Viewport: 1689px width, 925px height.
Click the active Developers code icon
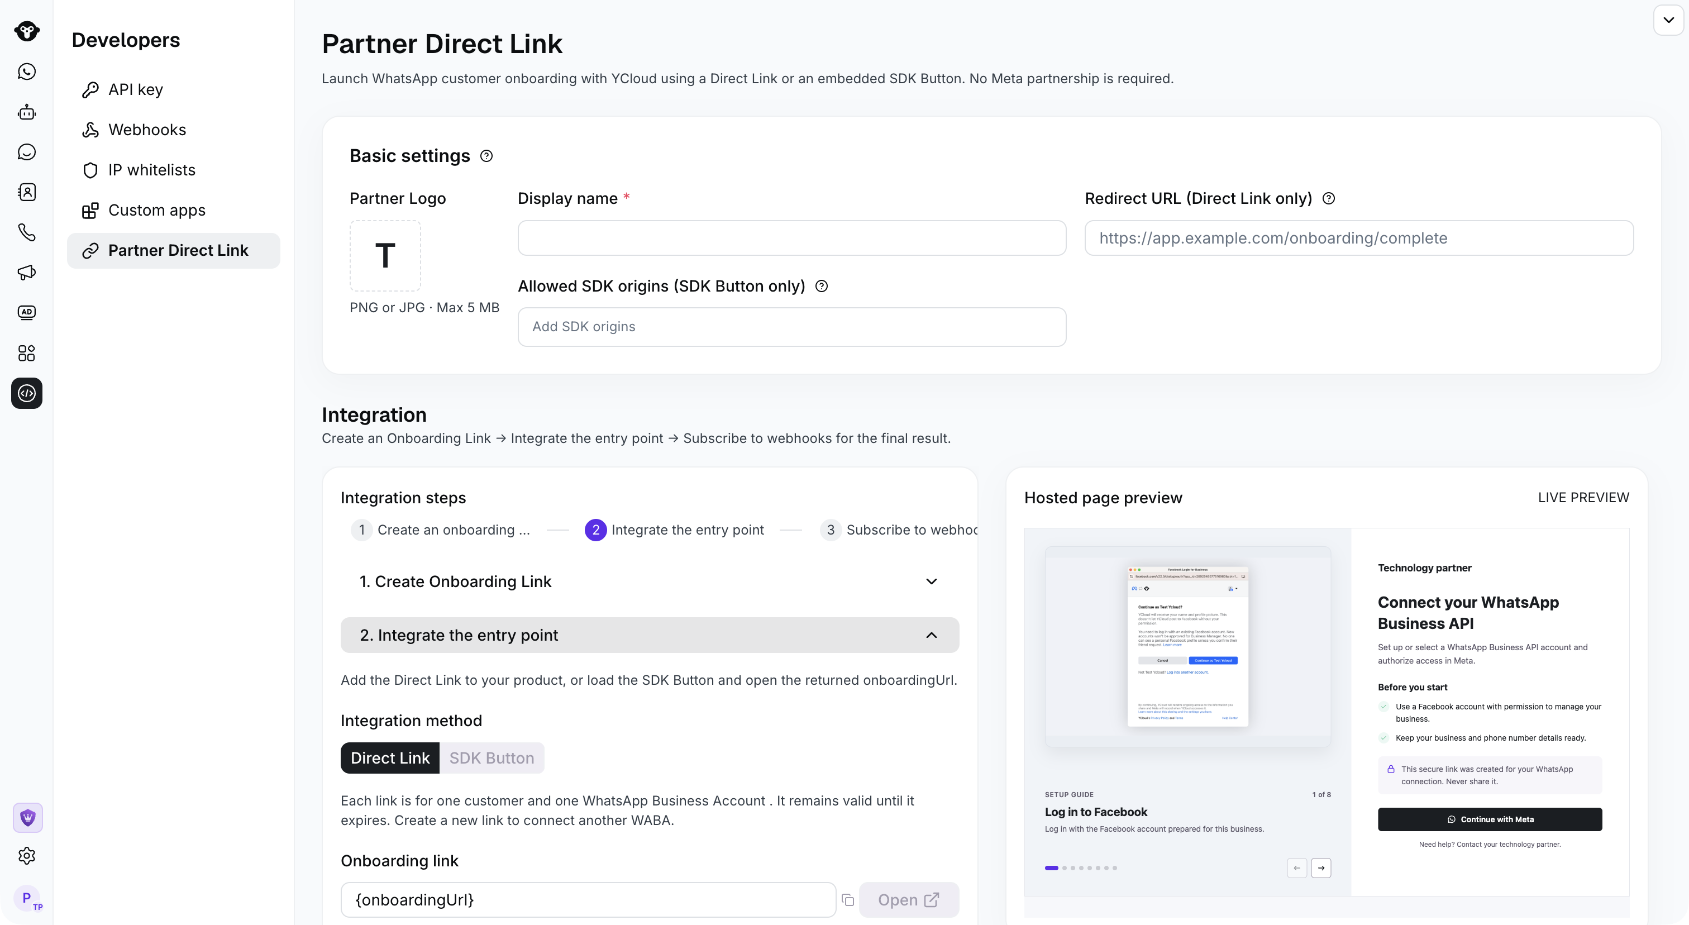coord(26,393)
